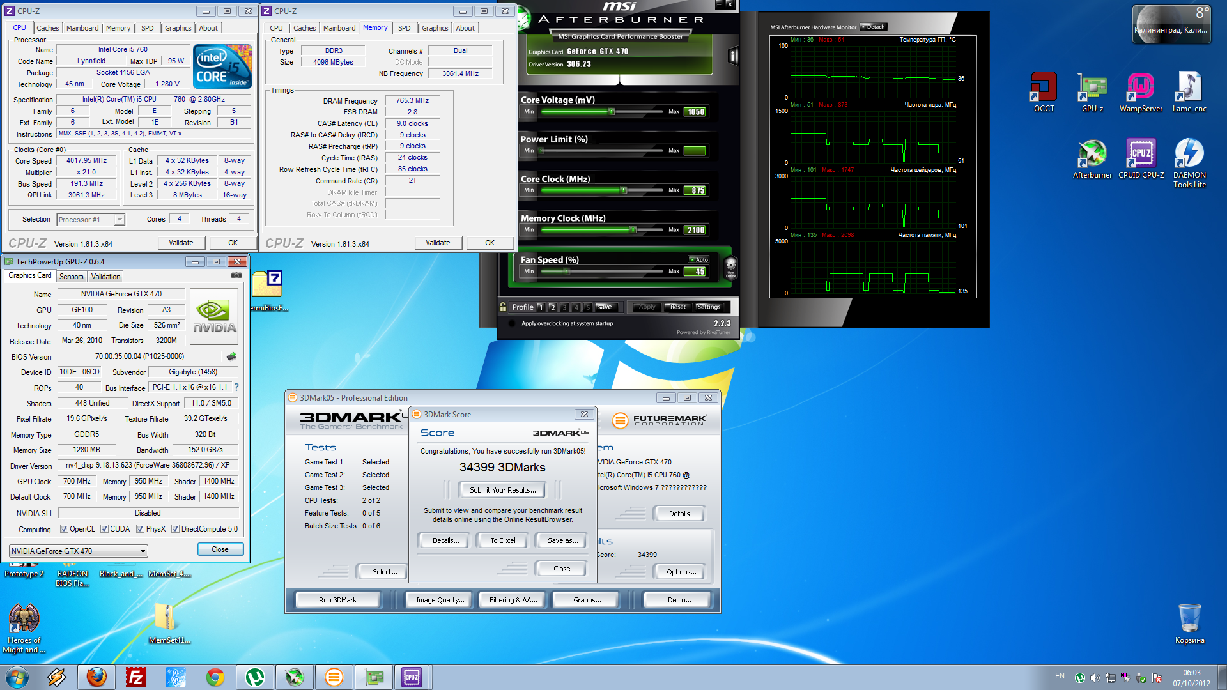
Task: Click Detach on the Hardware Monitor
Action: tap(874, 27)
